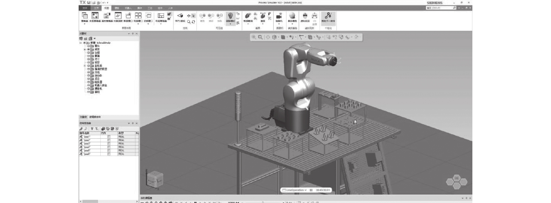The image size is (551, 203).
Task: Click the save icon in title bar
Action: pyautogui.click(x=89, y=3)
